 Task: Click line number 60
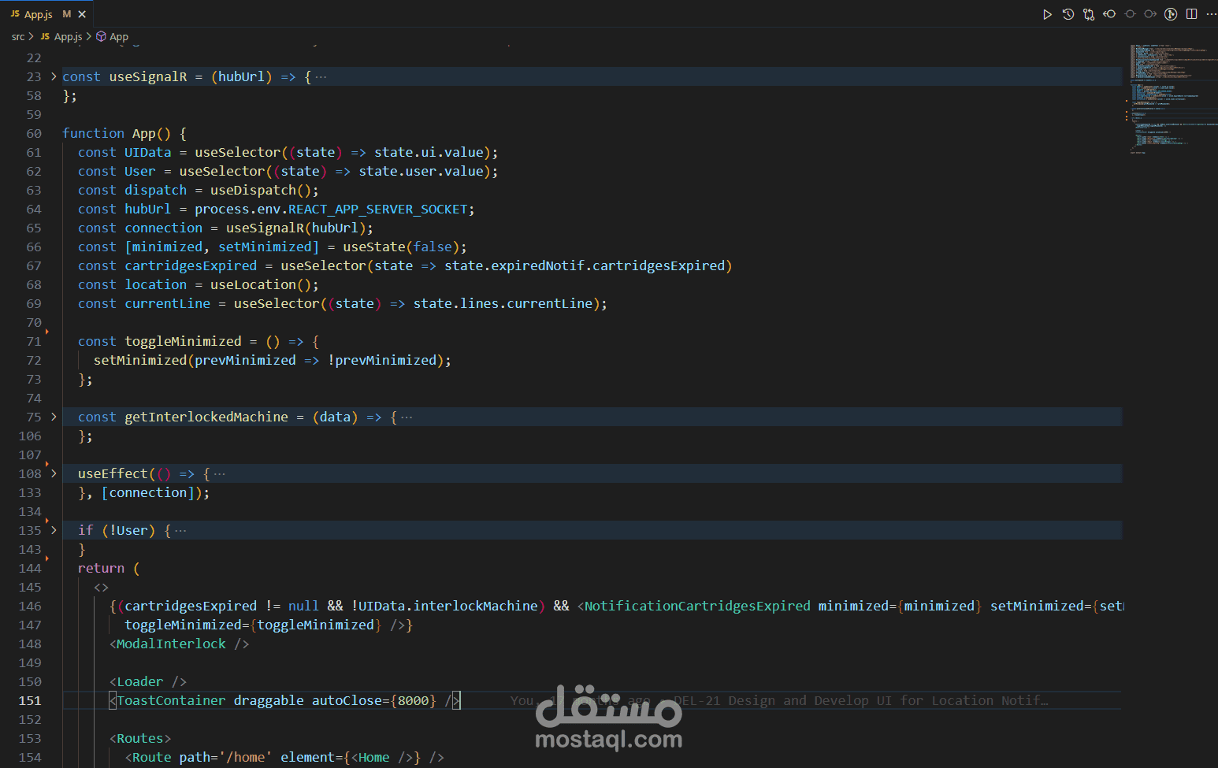pos(34,134)
